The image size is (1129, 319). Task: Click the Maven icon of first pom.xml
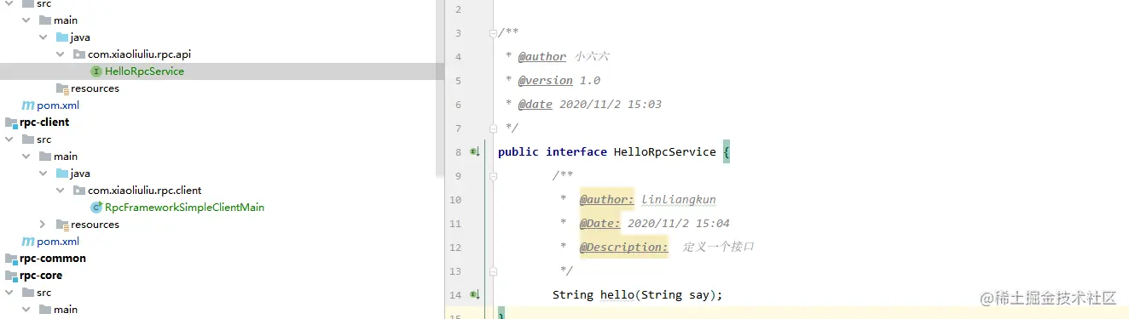point(28,105)
